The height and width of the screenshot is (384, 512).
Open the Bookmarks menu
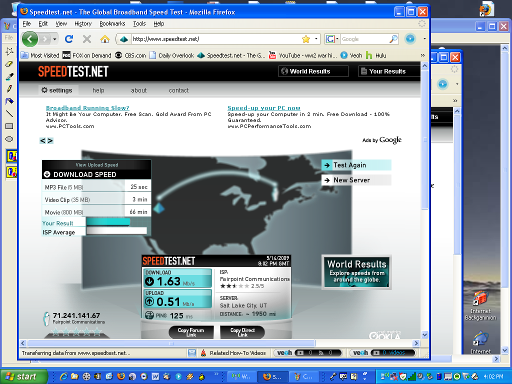pos(112,23)
